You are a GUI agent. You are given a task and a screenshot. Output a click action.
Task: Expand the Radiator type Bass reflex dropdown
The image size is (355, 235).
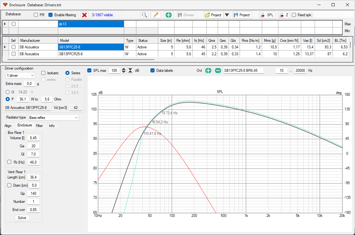(54, 117)
